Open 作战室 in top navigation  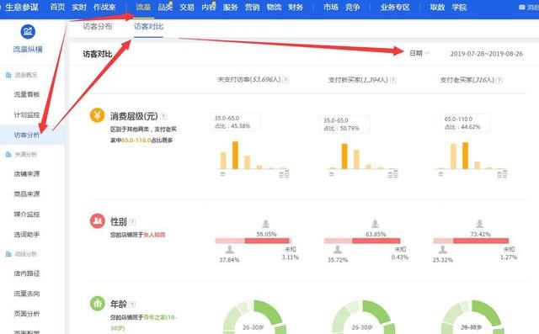(x=104, y=7)
